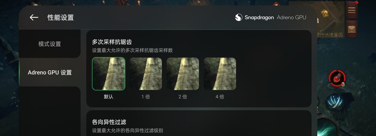Click the Snapdragon logo icon
Viewport: 376px width, 136px height.
pyautogui.click(x=239, y=17)
